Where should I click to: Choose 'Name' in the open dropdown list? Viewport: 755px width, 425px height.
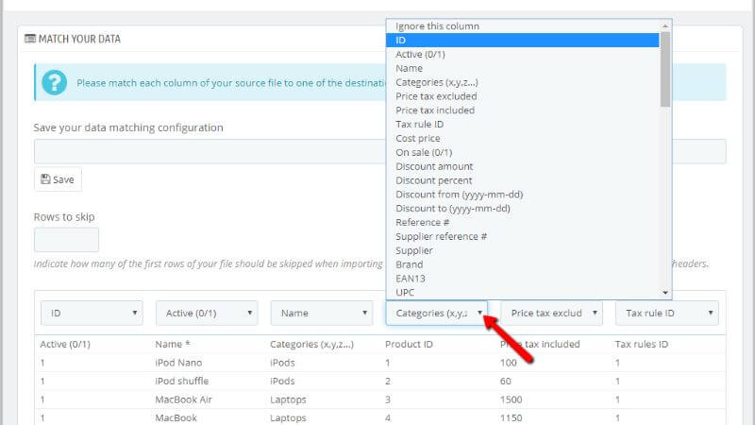coord(523,68)
